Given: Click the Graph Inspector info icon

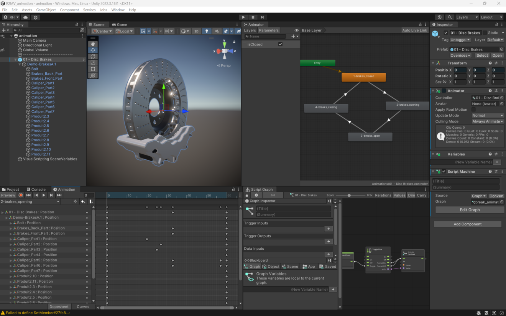Looking at the screenshot, I should (256, 195).
